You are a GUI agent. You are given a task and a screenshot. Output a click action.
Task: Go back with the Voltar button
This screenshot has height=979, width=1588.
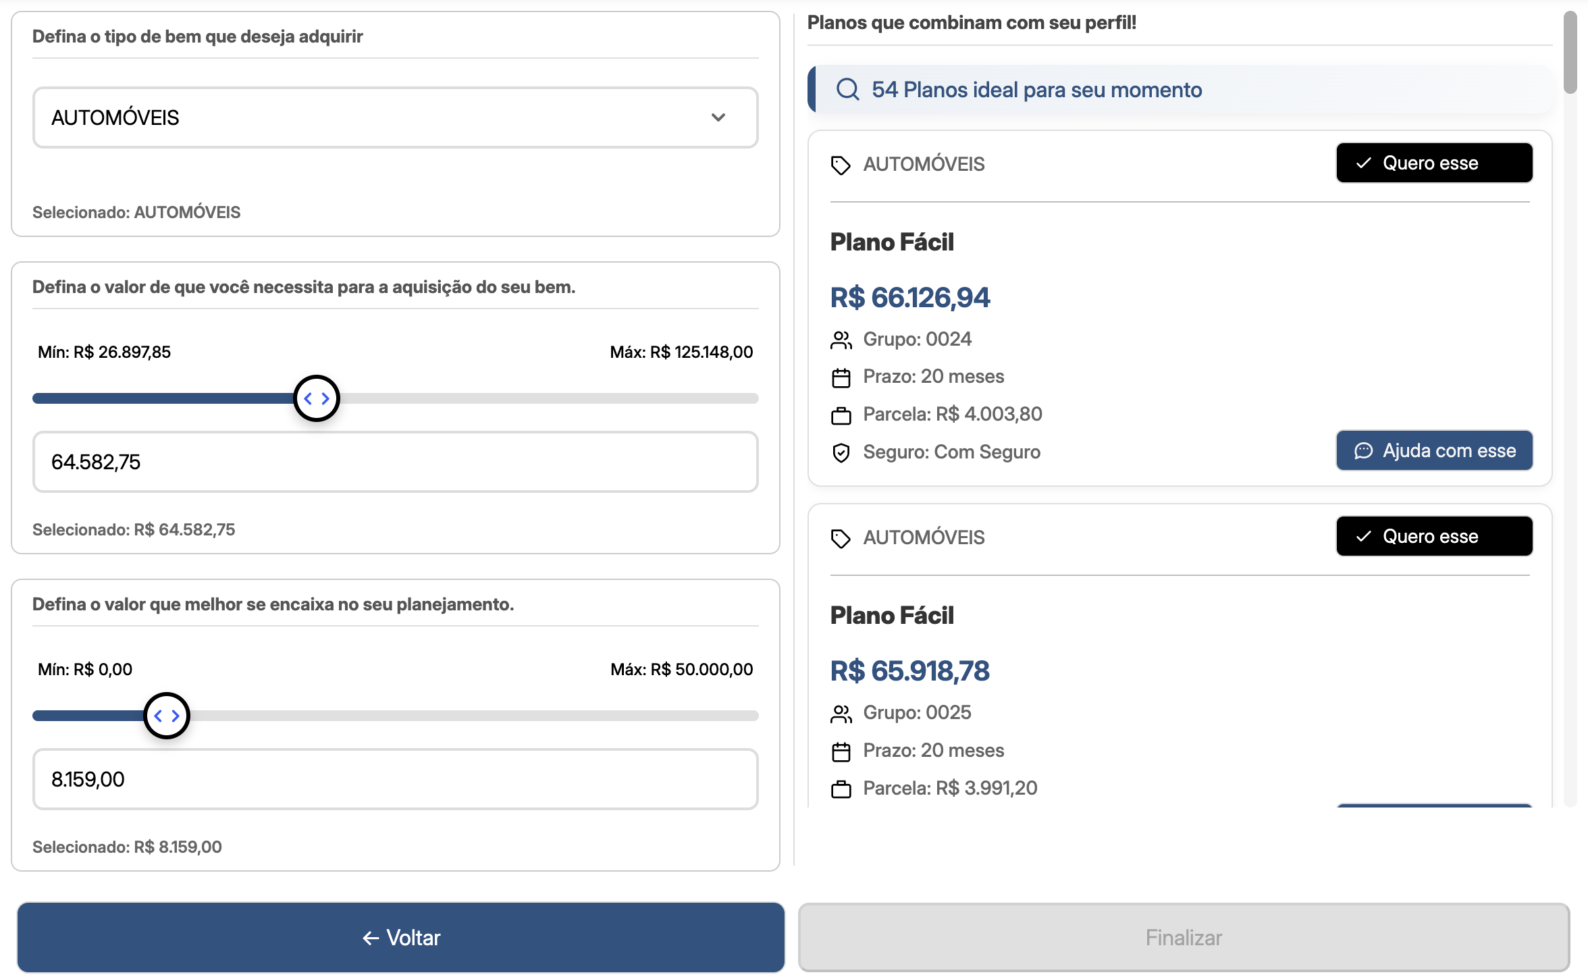coord(400,937)
